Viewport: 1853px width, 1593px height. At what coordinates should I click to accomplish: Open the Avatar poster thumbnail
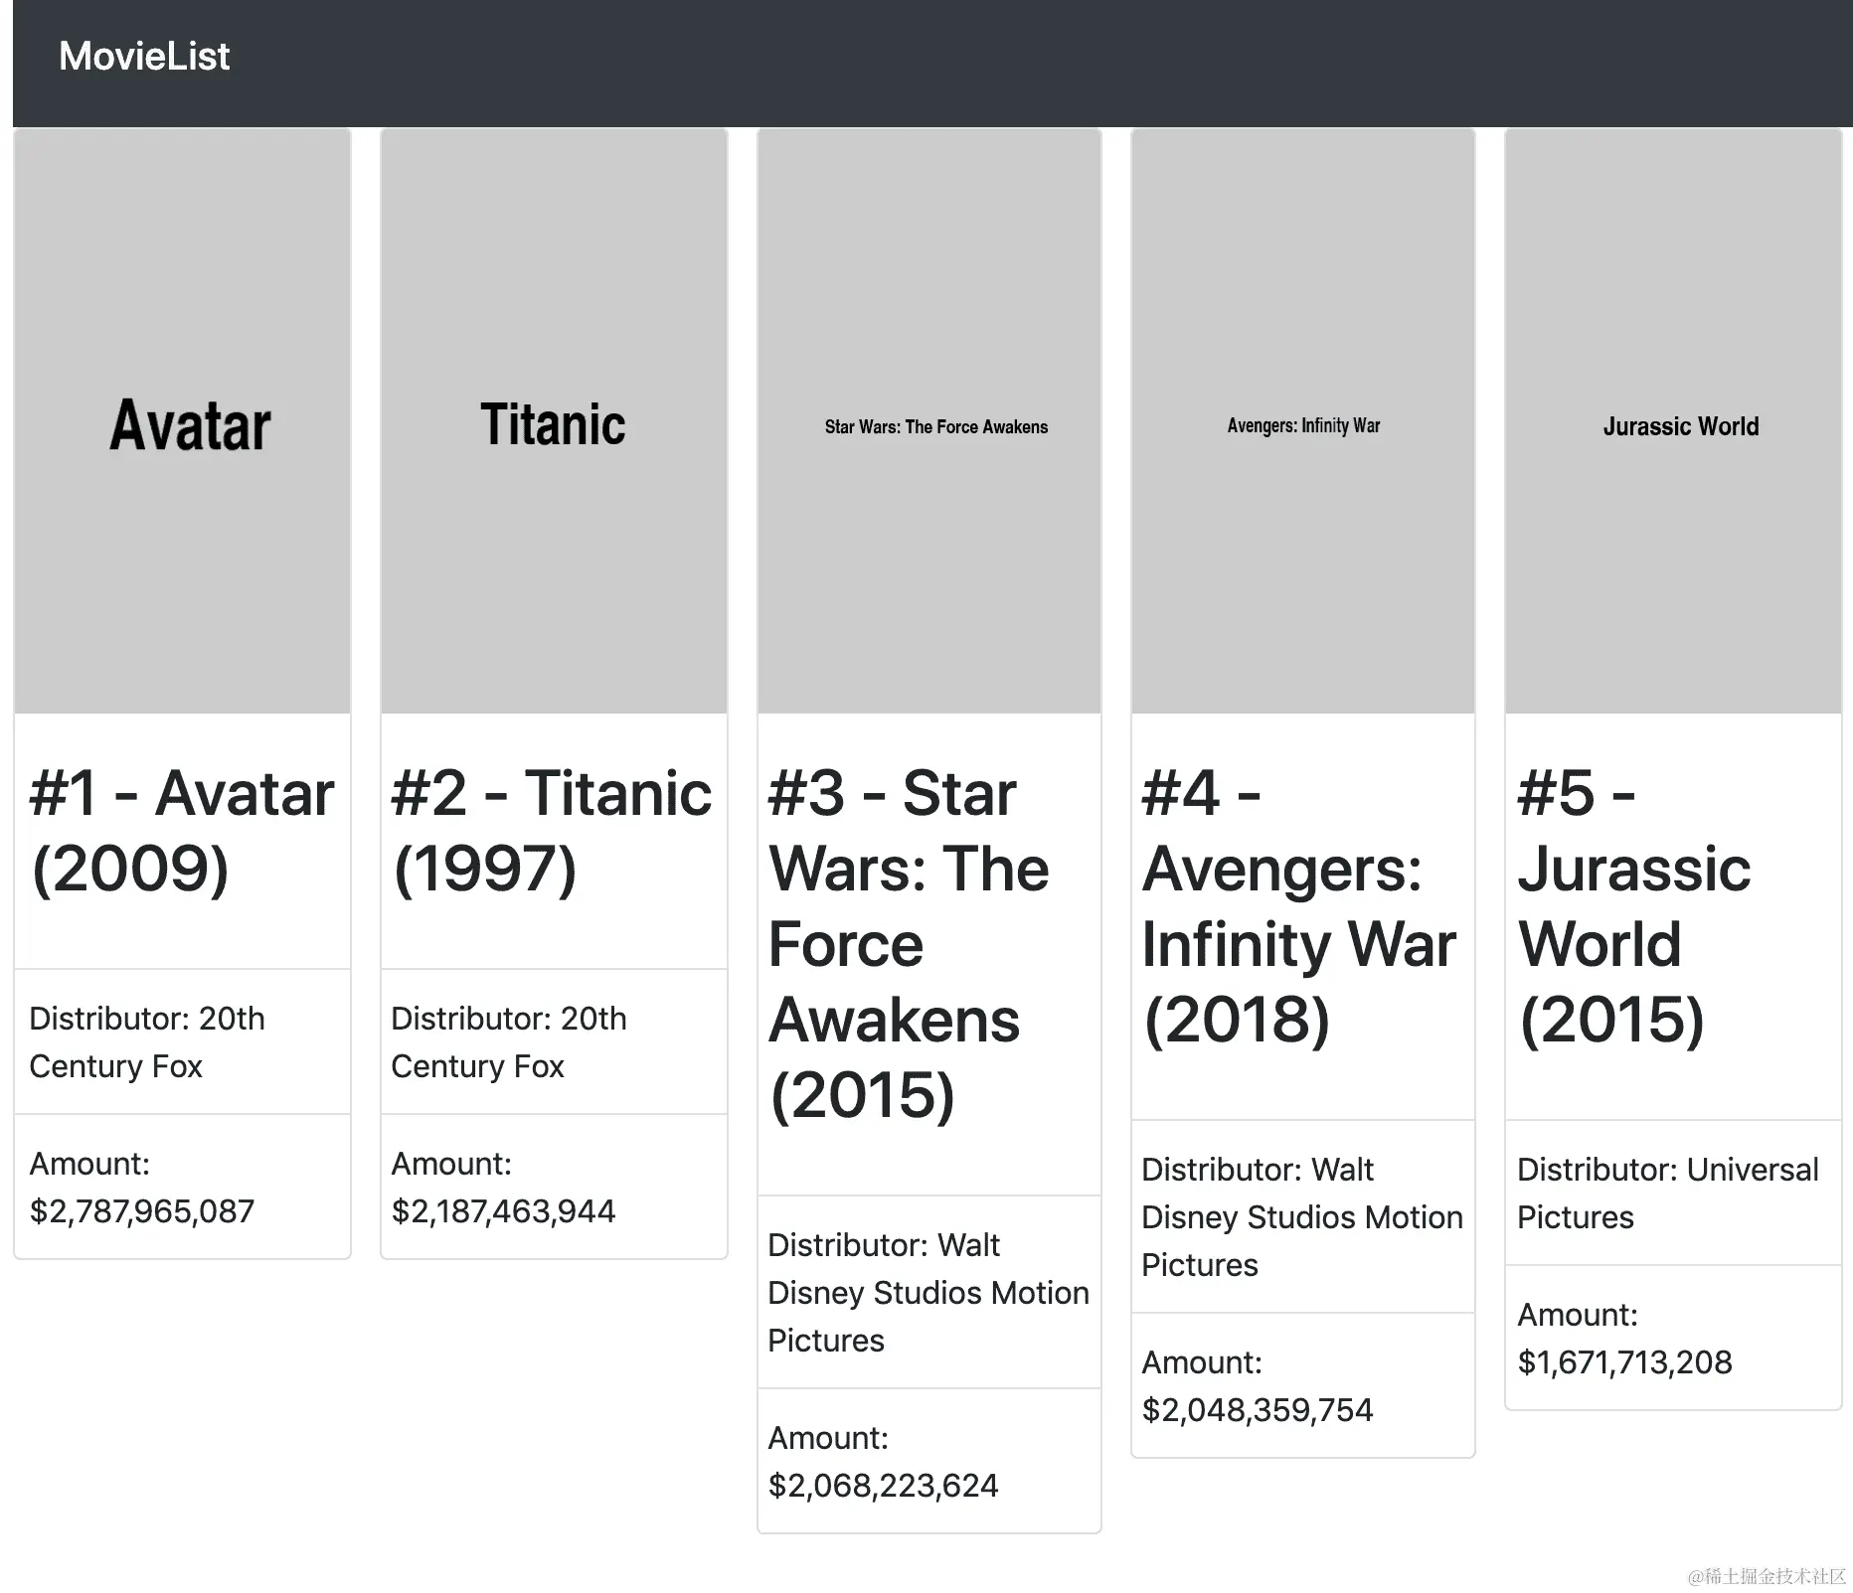tap(182, 421)
